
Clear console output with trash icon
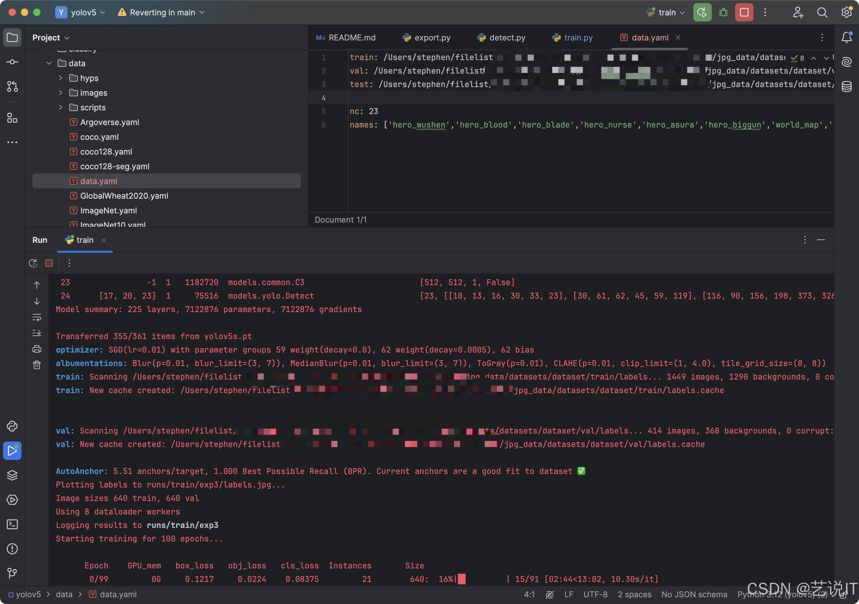click(37, 365)
